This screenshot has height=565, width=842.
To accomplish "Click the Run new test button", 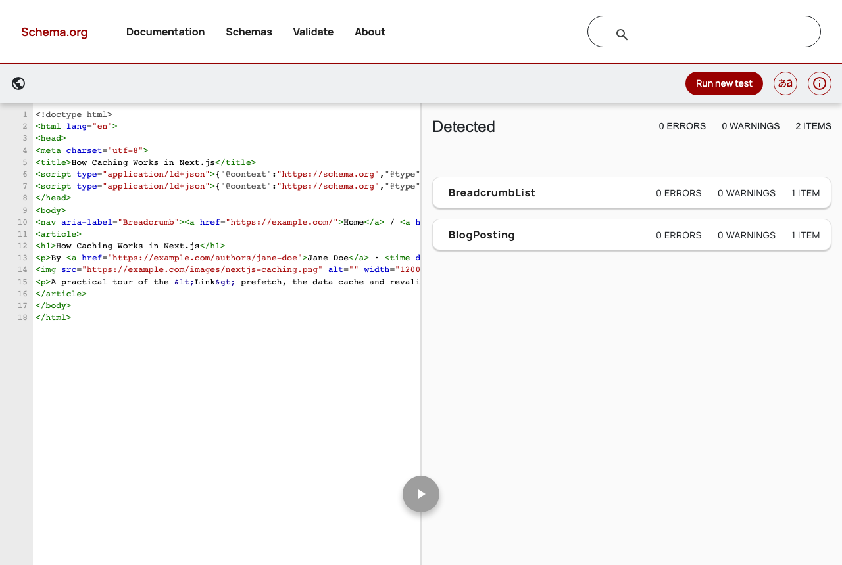I will tap(724, 83).
